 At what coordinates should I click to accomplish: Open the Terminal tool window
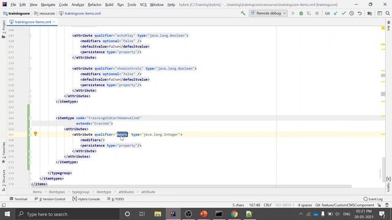click(x=18, y=199)
